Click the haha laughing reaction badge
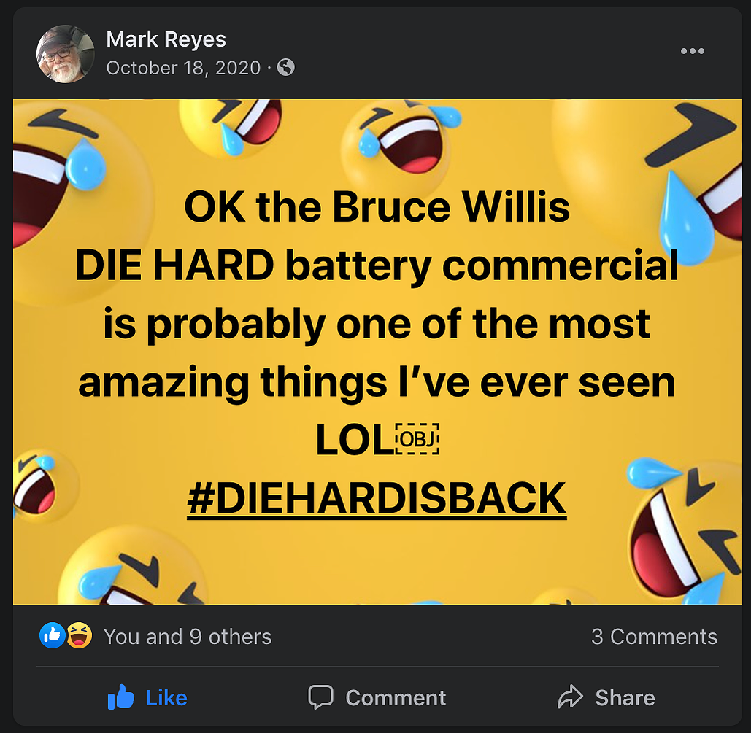This screenshot has width=751, height=733. point(79,636)
